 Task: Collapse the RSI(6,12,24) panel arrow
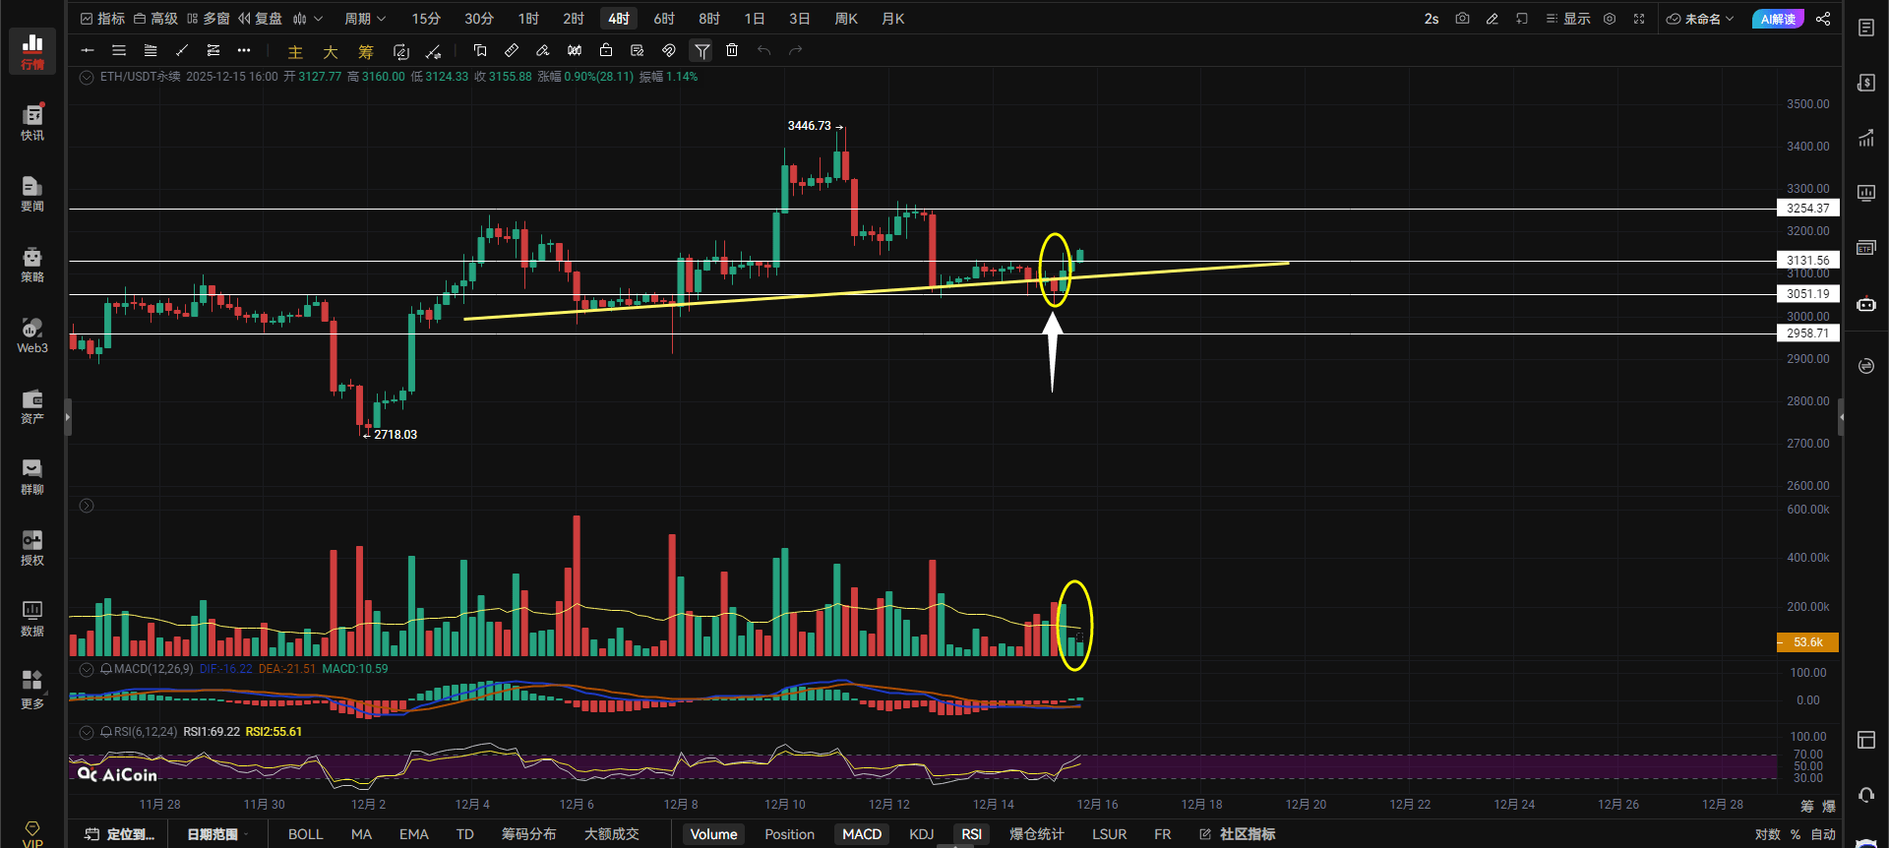pos(87,732)
